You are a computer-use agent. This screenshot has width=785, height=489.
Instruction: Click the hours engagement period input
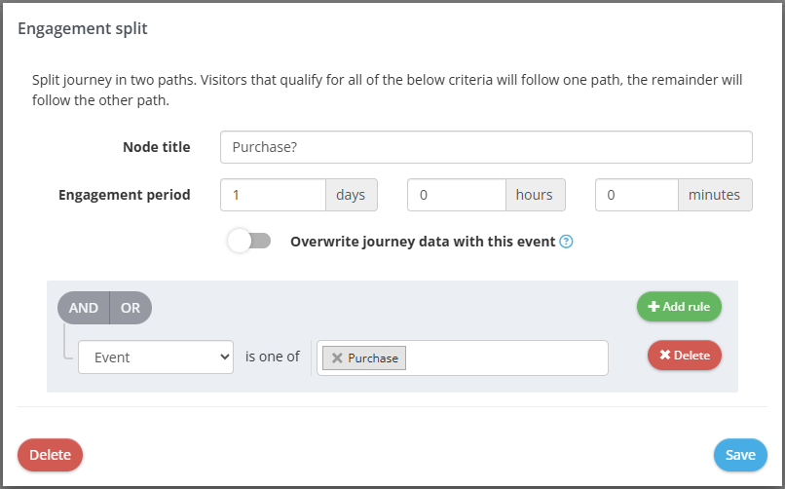pyautogui.click(x=456, y=195)
